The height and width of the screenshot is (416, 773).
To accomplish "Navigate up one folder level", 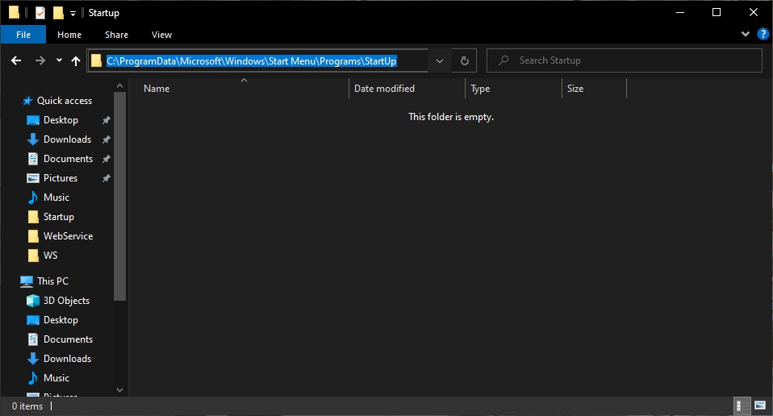I will point(76,60).
